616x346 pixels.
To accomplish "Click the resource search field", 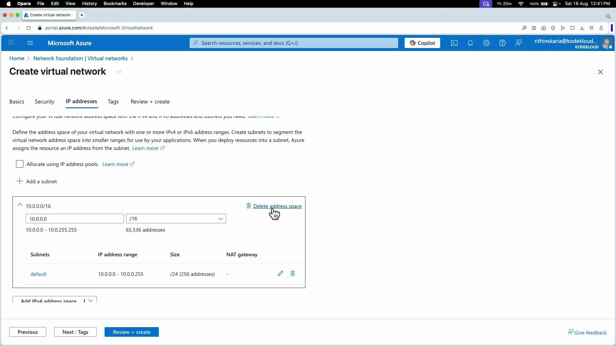I will 293,43.
